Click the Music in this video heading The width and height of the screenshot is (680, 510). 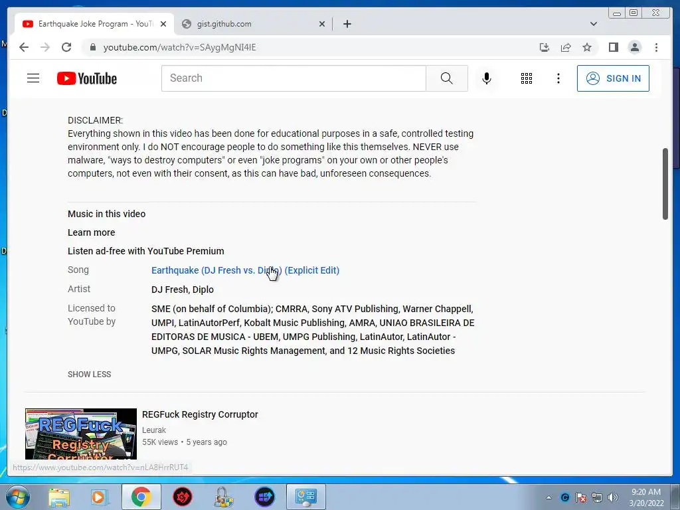pos(106,214)
